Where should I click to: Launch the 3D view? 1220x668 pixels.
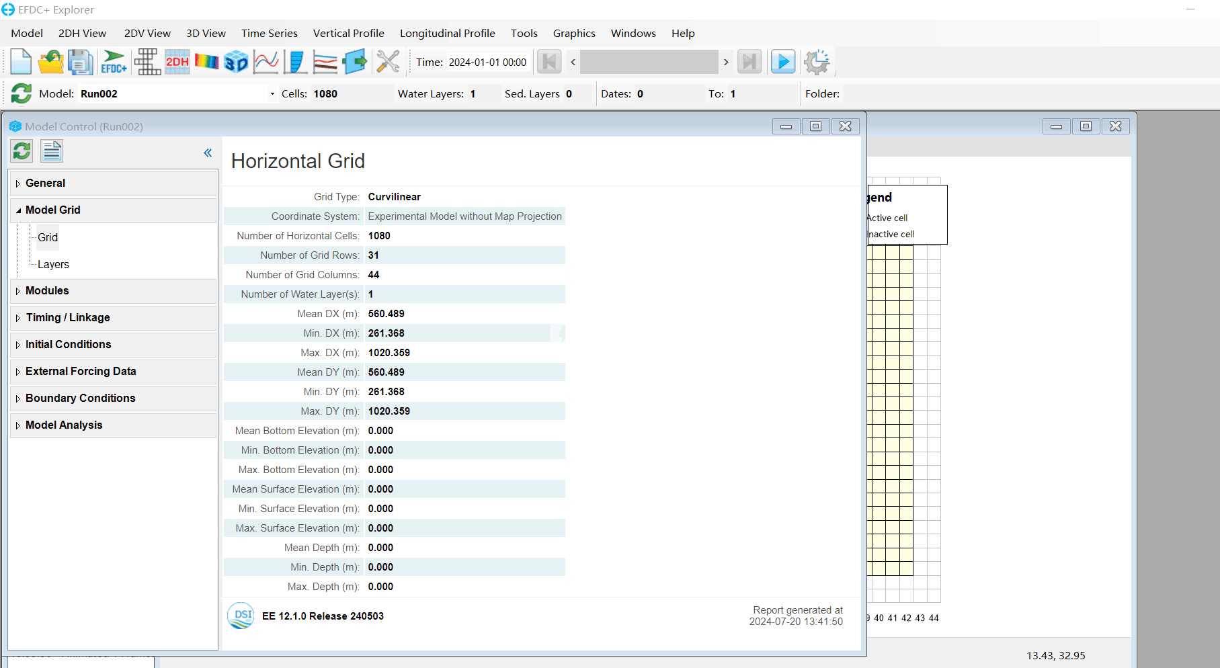tap(236, 62)
